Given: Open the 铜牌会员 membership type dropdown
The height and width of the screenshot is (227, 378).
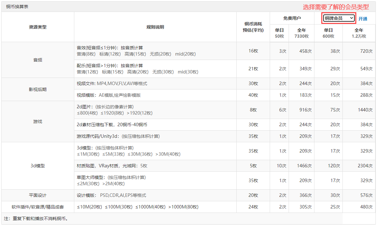Looking at the screenshot, I should coord(339,18).
